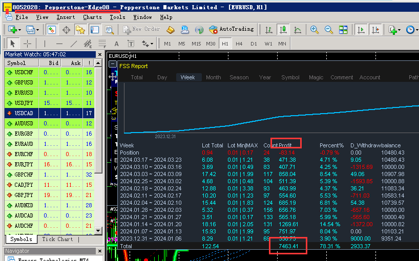This screenshot has height=261, width=419.
Task: Select the Trendline drawing tool
Action: [73, 43]
